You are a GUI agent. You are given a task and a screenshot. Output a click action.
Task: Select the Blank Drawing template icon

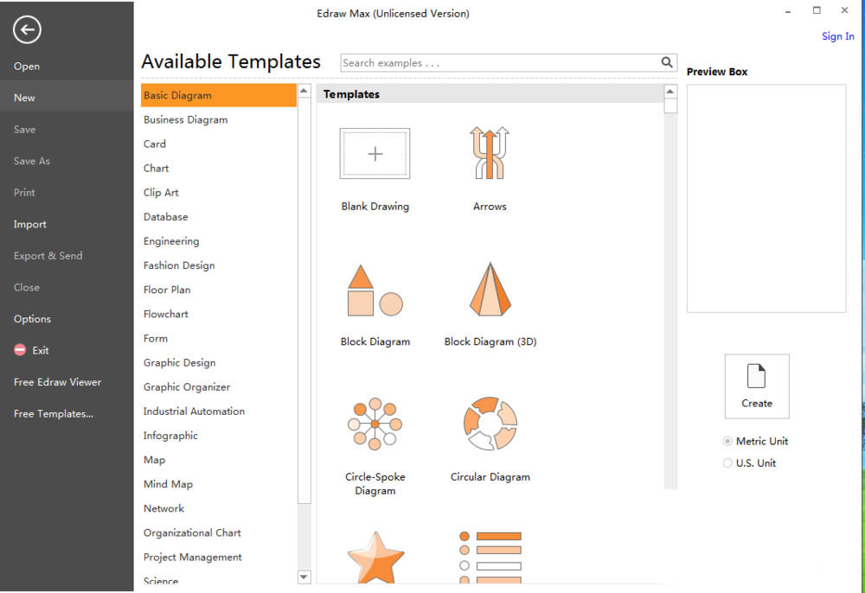point(375,153)
